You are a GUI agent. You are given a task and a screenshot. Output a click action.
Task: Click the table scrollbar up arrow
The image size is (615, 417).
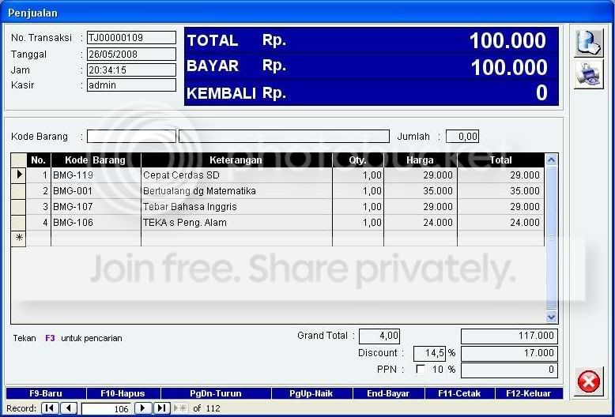point(552,160)
